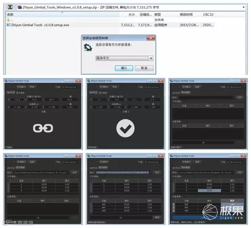
Task: Click the "2015/7/28..." modified date cell
Action: pos(189,25)
